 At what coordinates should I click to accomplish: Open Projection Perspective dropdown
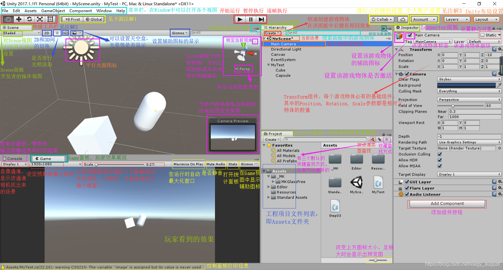coord(469,100)
